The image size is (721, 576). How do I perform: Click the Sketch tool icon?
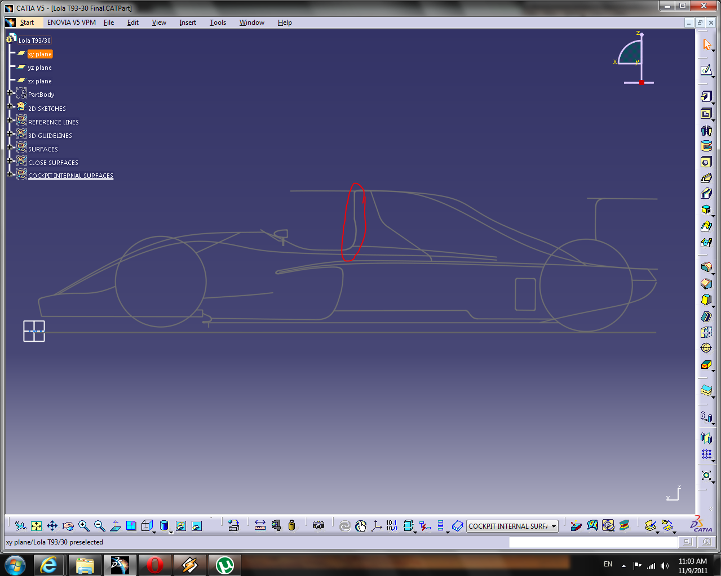click(x=706, y=70)
